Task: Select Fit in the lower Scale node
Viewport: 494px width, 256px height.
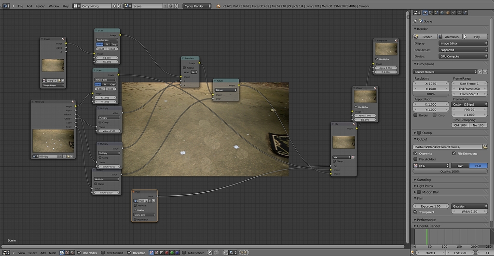Action: [105, 84]
